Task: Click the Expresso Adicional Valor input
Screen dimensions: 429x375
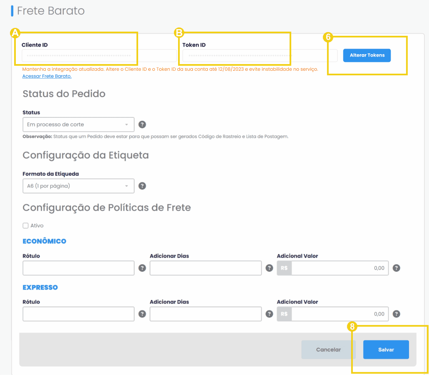Action: (340, 314)
